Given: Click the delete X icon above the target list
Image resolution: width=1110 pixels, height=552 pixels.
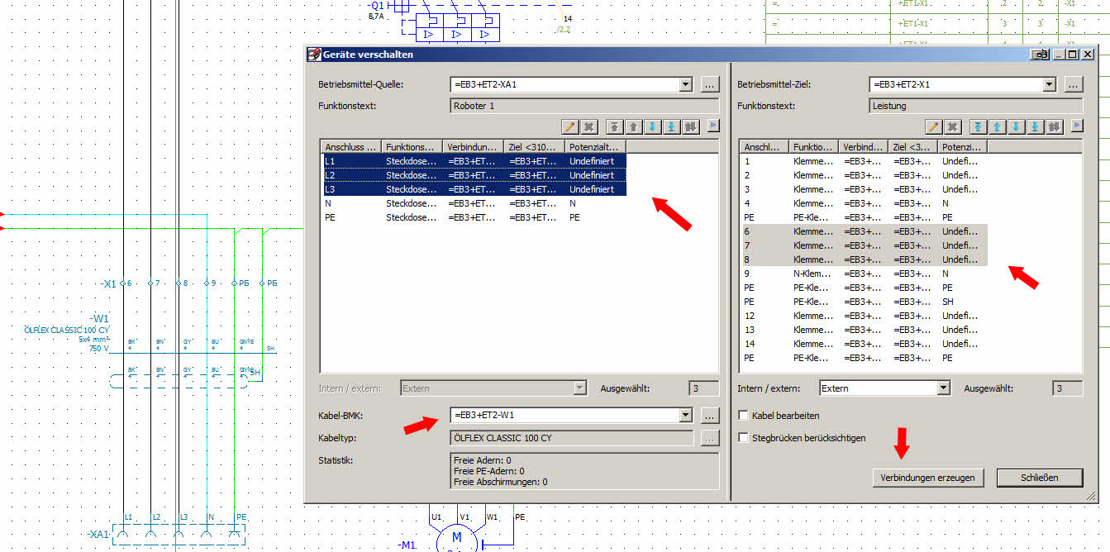Looking at the screenshot, I should (x=953, y=126).
